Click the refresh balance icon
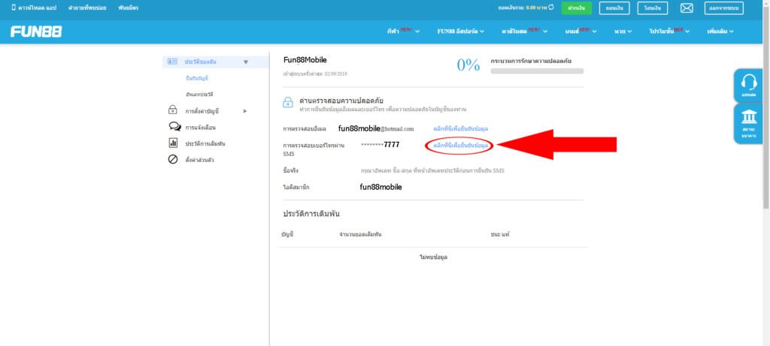The height and width of the screenshot is (346, 770). tap(552, 8)
